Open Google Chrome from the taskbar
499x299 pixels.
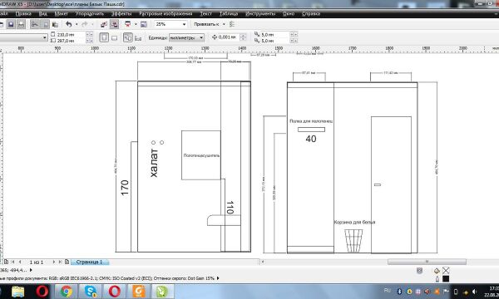(x=67, y=291)
